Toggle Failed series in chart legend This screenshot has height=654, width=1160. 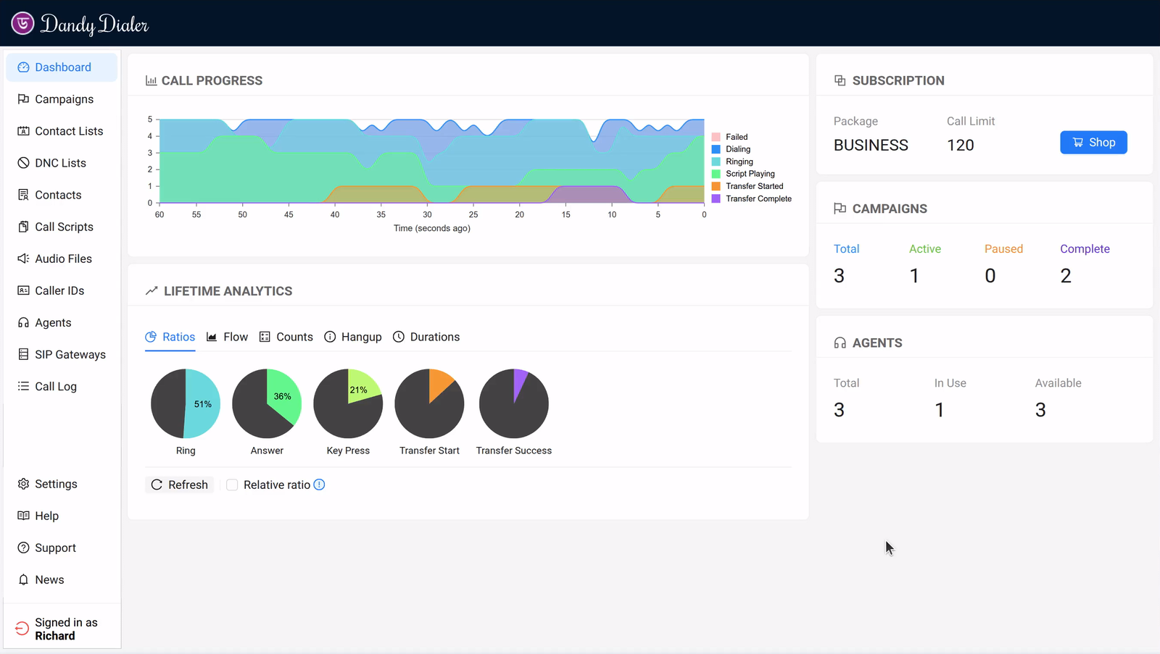(x=736, y=137)
